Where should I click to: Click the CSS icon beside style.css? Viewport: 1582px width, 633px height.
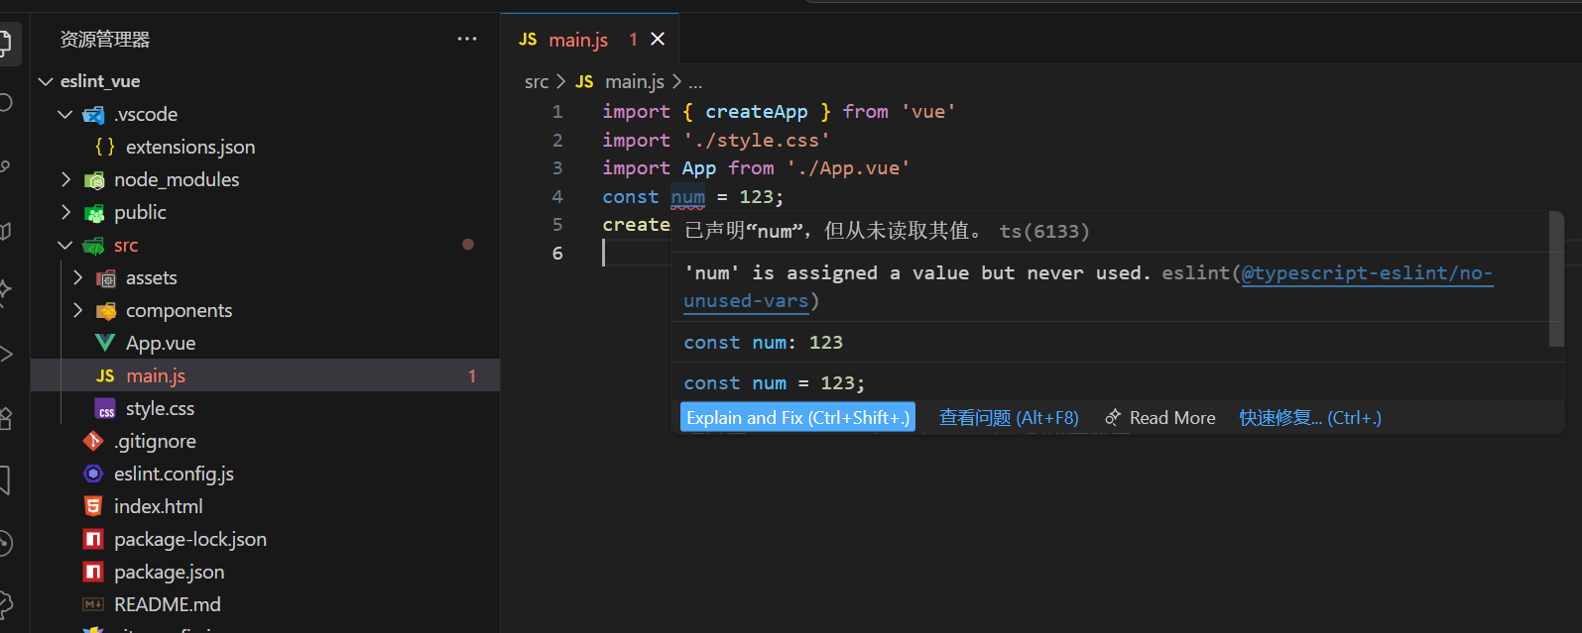coord(105,409)
